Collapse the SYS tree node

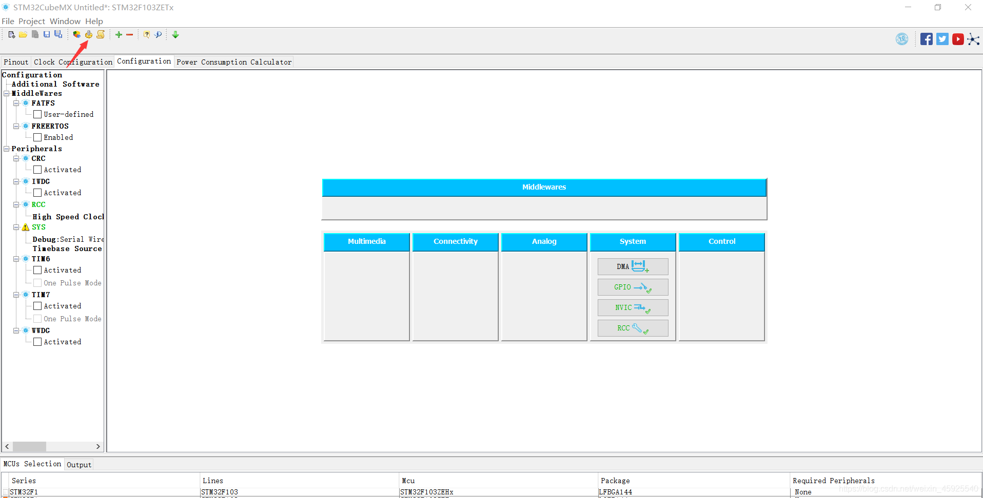pyautogui.click(x=16, y=227)
